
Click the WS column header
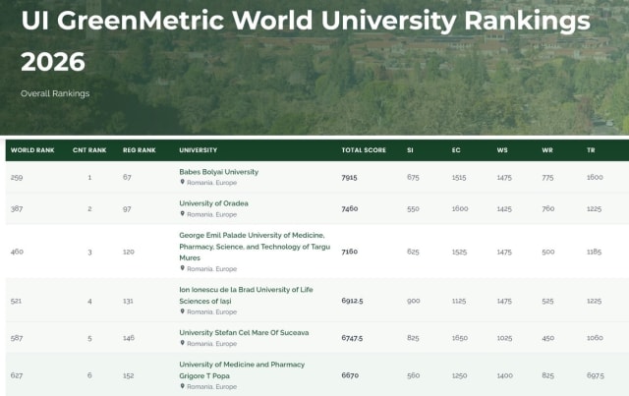(x=502, y=150)
